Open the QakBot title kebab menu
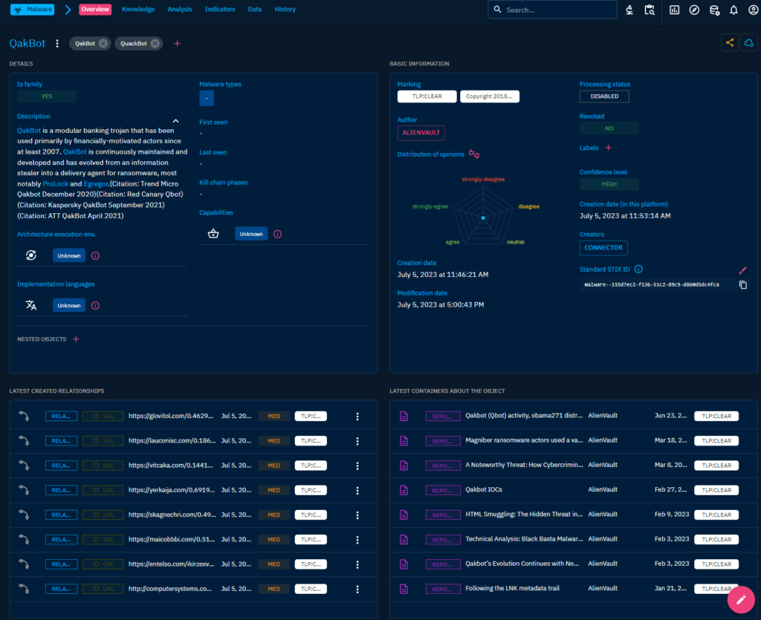Screen dimensions: 761x620 point(57,43)
